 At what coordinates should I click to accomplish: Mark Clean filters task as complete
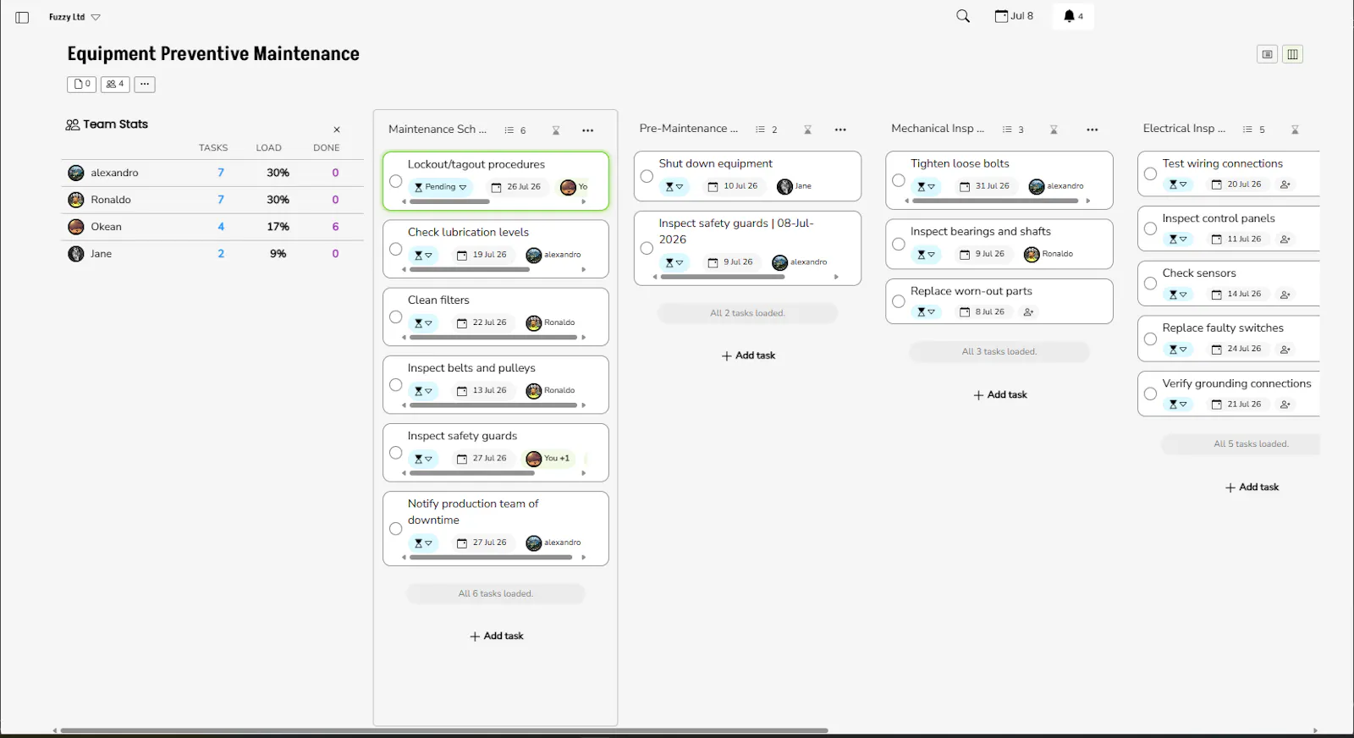(395, 317)
